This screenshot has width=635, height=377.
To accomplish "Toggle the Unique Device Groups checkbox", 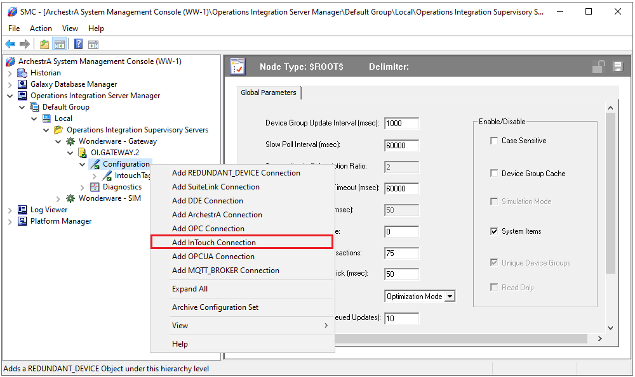I will pos(494,263).
